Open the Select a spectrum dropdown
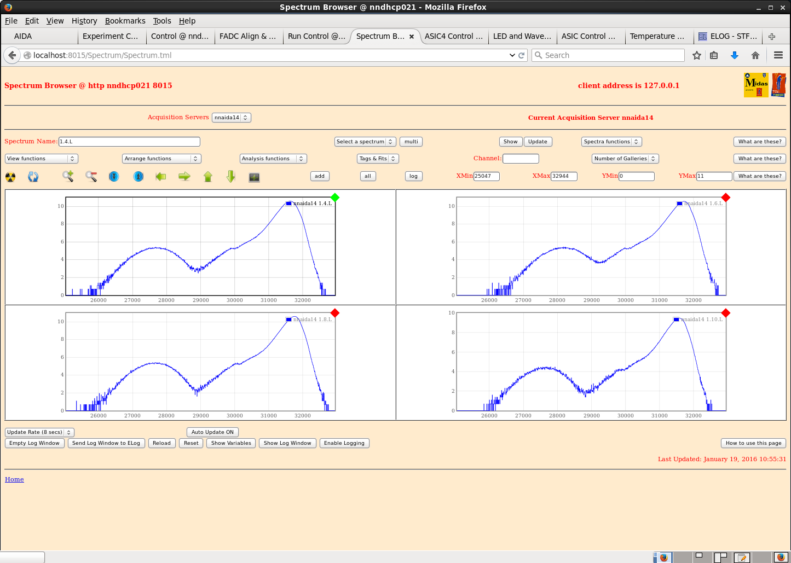Image resolution: width=791 pixels, height=563 pixels. pos(365,142)
